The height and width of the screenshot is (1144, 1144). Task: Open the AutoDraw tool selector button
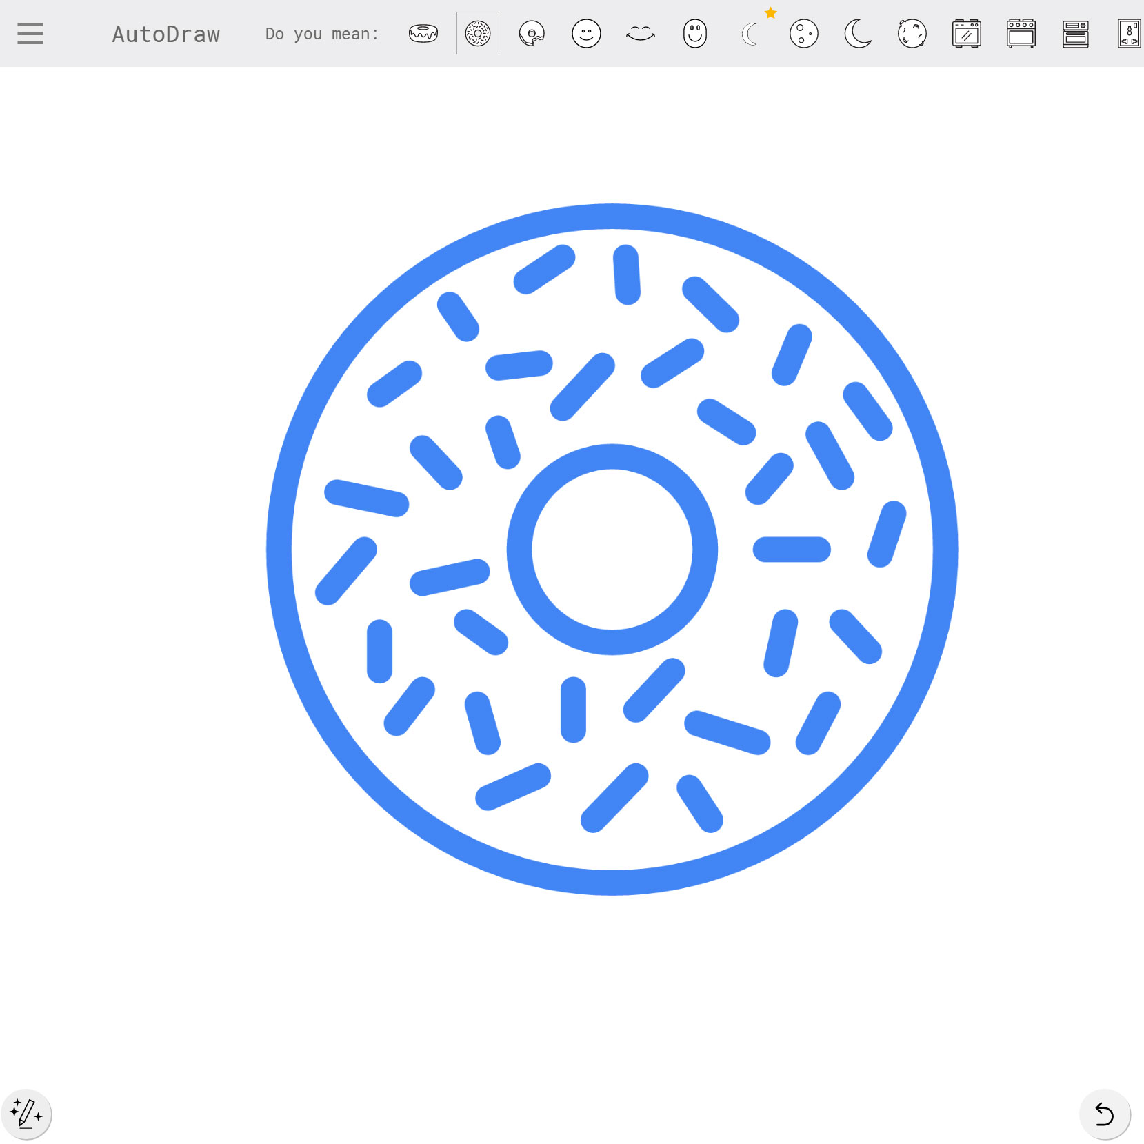(26, 1114)
